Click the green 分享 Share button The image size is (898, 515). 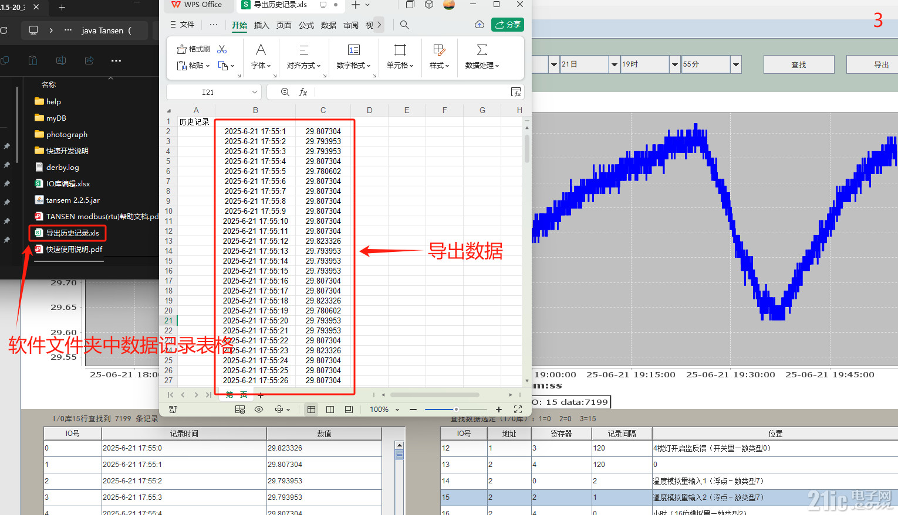click(x=508, y=25)
